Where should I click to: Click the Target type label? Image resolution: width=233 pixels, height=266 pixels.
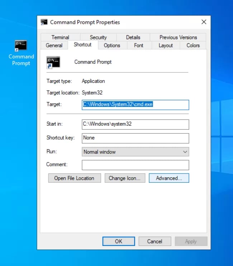click(59, 81)
